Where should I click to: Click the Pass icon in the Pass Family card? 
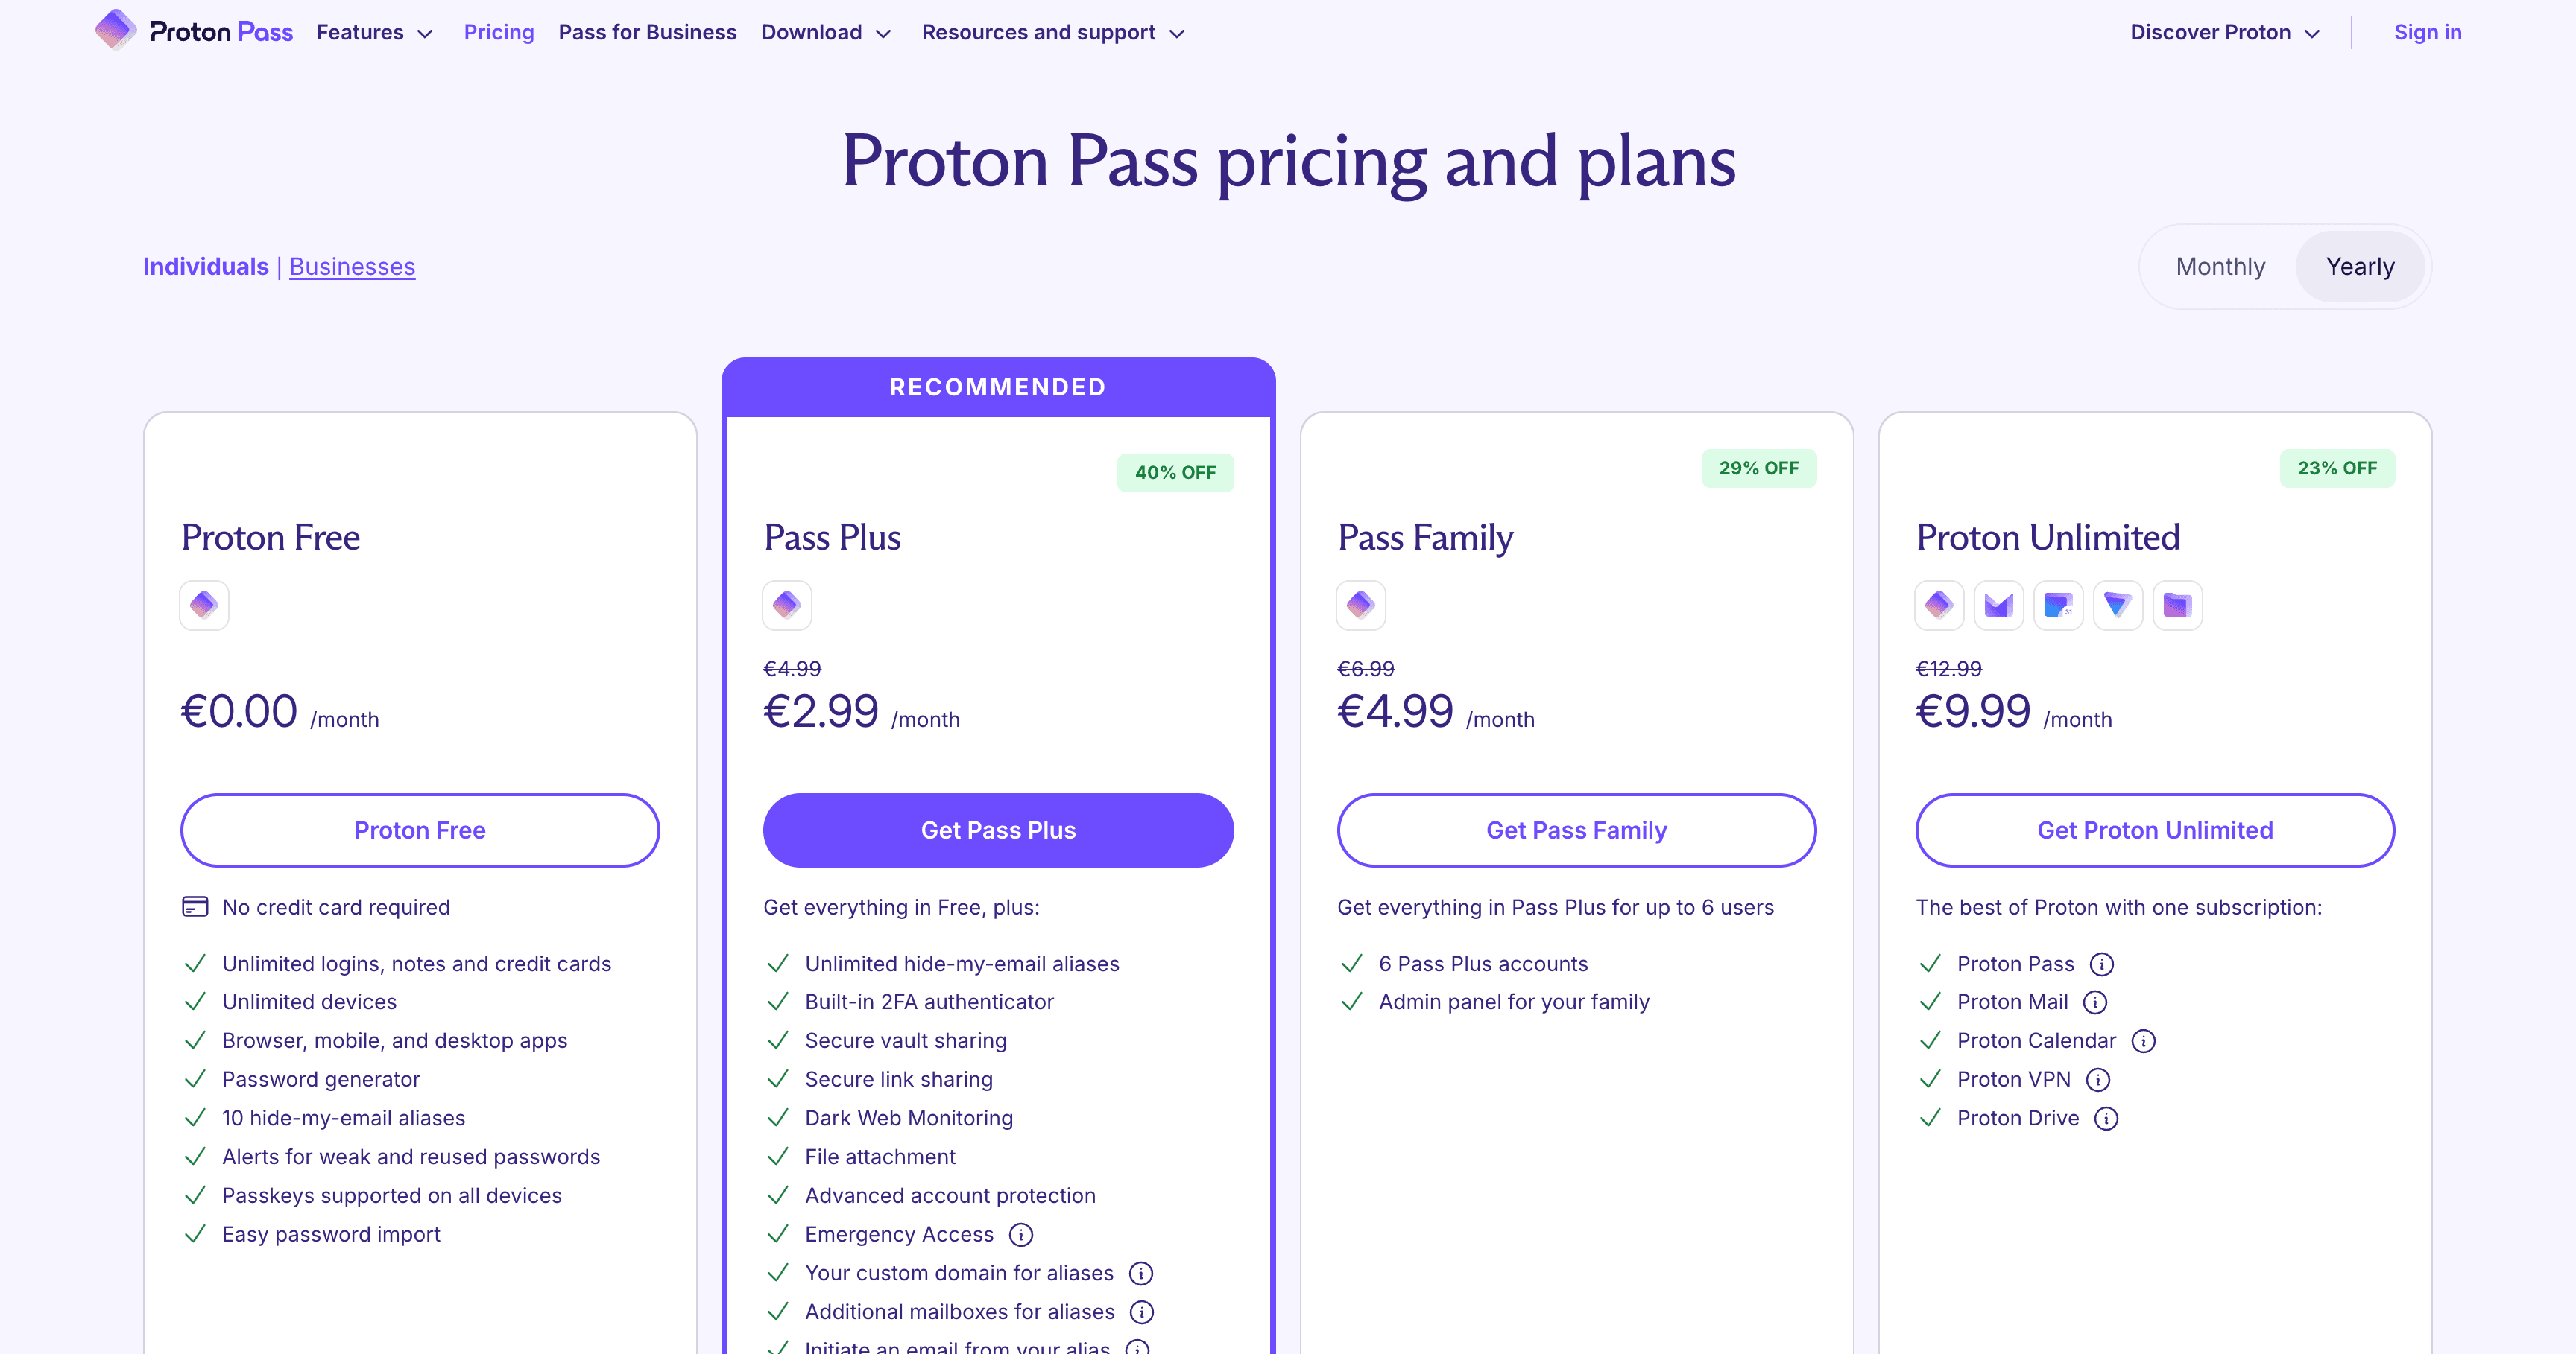pos(1360,605)
